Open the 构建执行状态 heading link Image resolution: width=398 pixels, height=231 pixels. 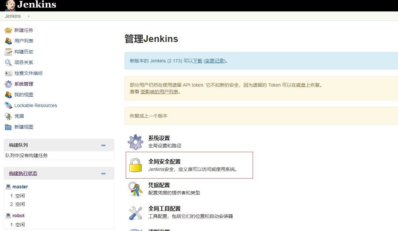point(23,173)
